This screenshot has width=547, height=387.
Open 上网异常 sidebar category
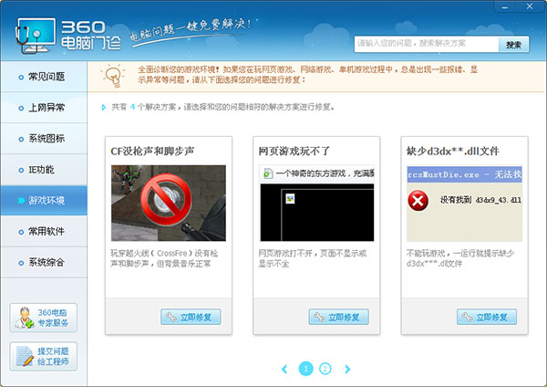pyautogui.click(x=44, y=108)
